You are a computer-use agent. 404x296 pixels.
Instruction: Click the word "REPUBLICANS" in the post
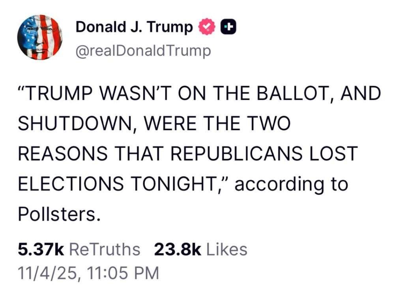coord(241,154)
